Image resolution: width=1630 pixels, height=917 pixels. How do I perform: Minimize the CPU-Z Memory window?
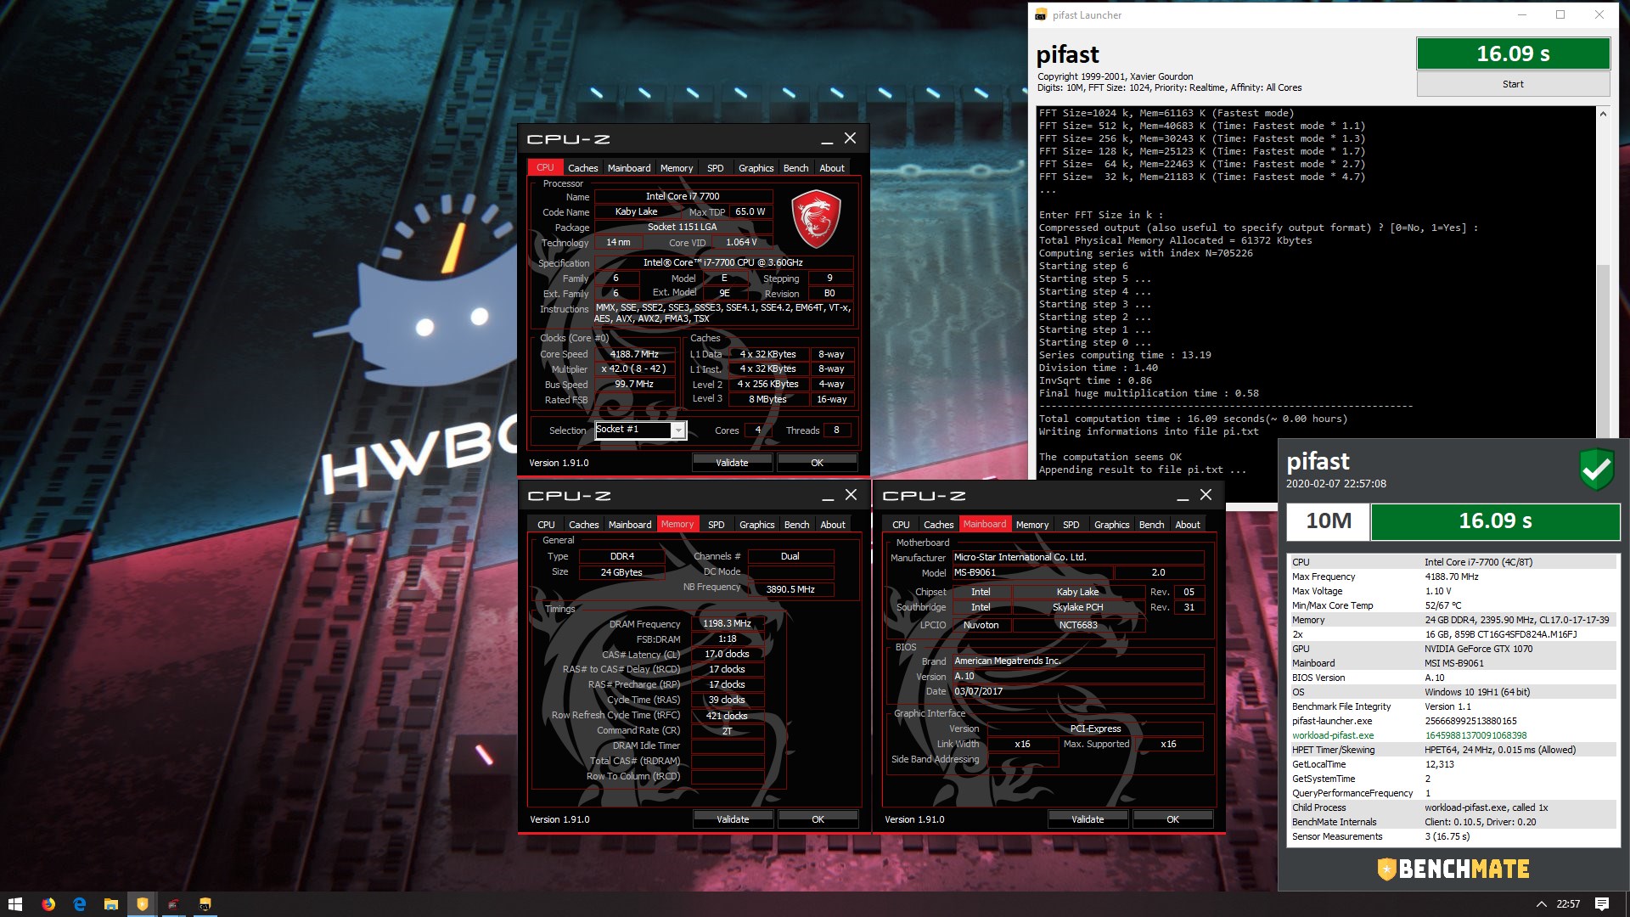click(827, 495)
